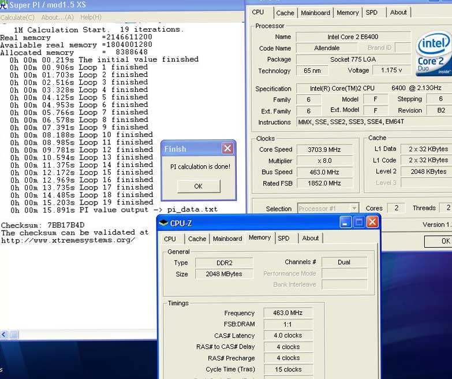452x379 pixels.
Task: Click the FSB:DRAM value 1:1
Action: [x=288, y=324]
